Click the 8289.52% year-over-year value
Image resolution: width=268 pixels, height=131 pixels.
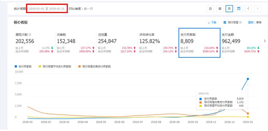pos(208,51)
